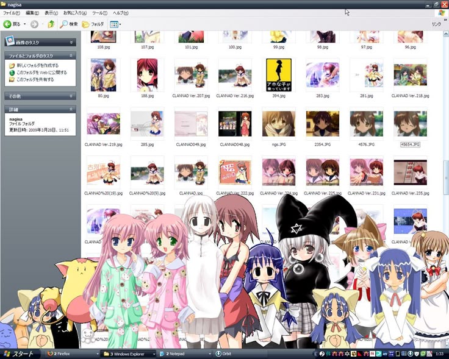Collapse the 詳細 details panel
The image size is (449, 359).
[x=72, y=110]
